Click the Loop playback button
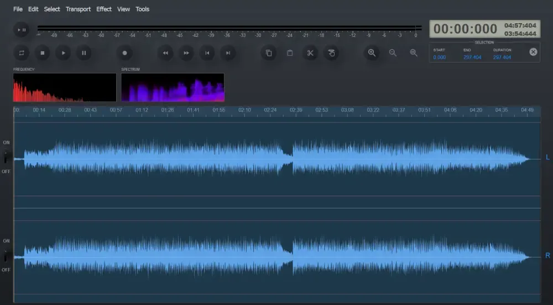The height and width of the screenshot is (305, 553). coord(22,53)
